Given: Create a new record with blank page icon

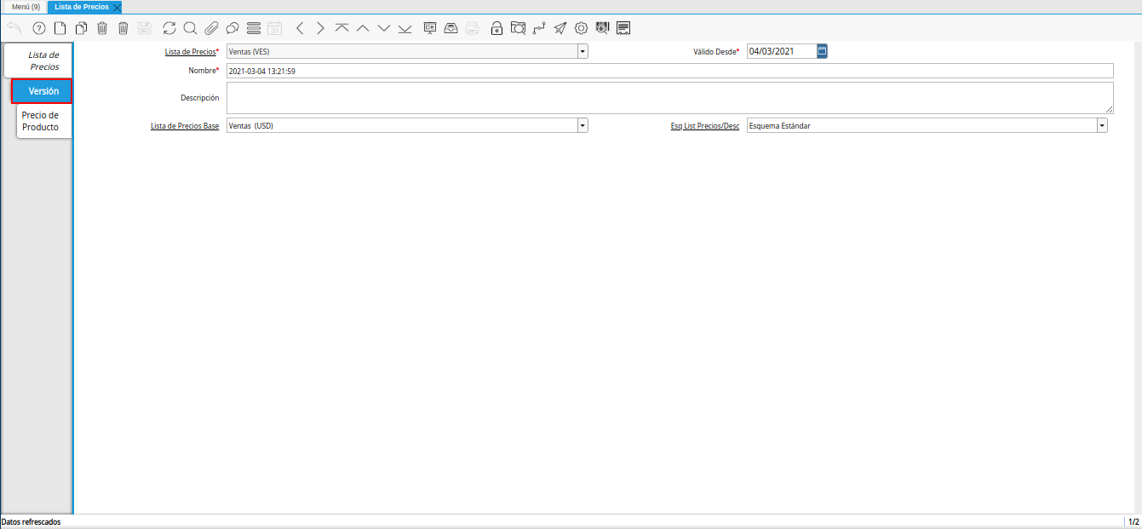Looking at the screenshot, I should click(x=60, y=28).
